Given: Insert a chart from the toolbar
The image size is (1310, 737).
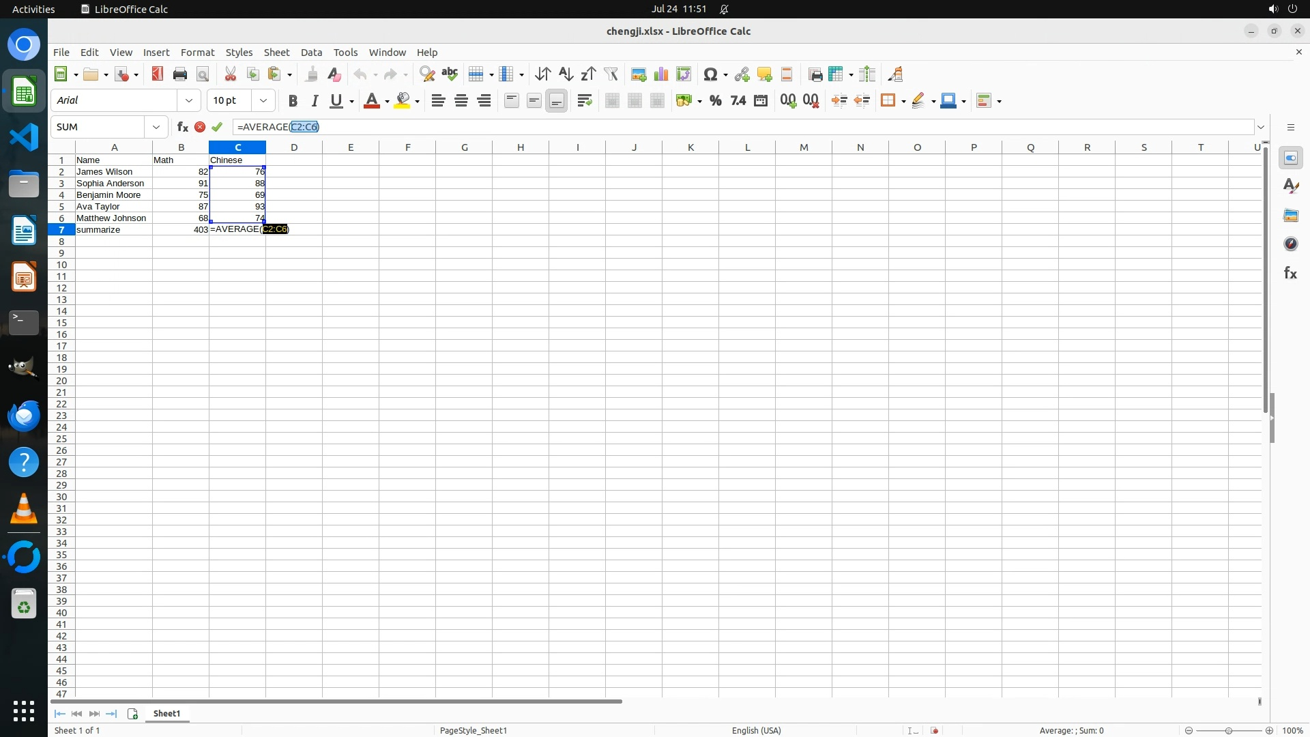Looking at the screenshot, I should 661,74.
